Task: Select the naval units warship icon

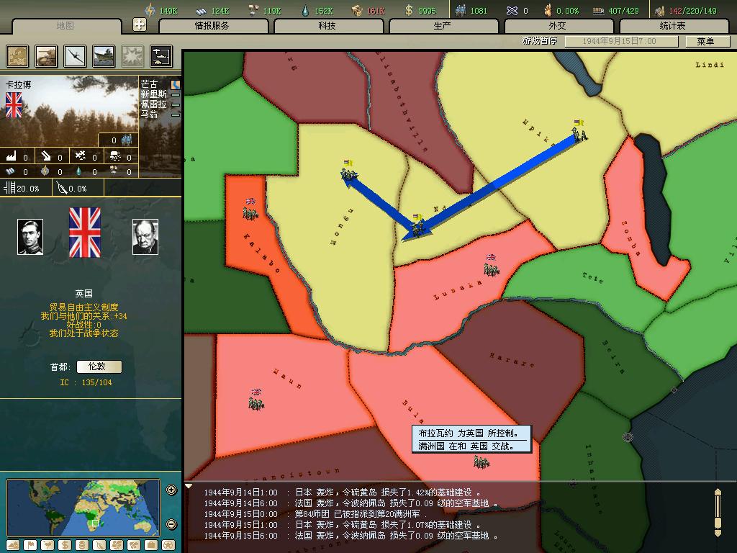Action: point(104,56)
